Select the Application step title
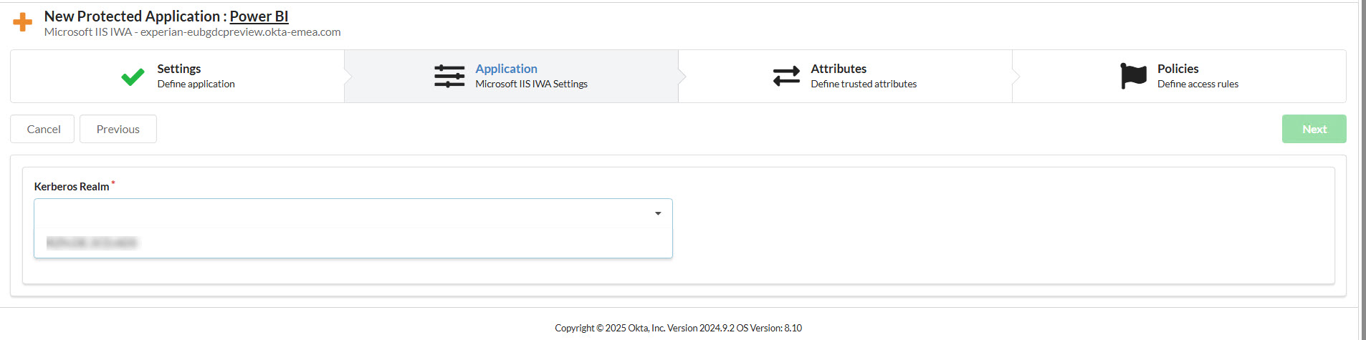 [506, 69]
